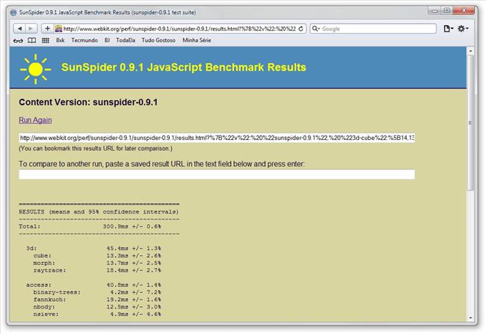Screen dimensions: 486x334
Task: Go forward with the Forward arrow button
Action: (x=31, y=28)
